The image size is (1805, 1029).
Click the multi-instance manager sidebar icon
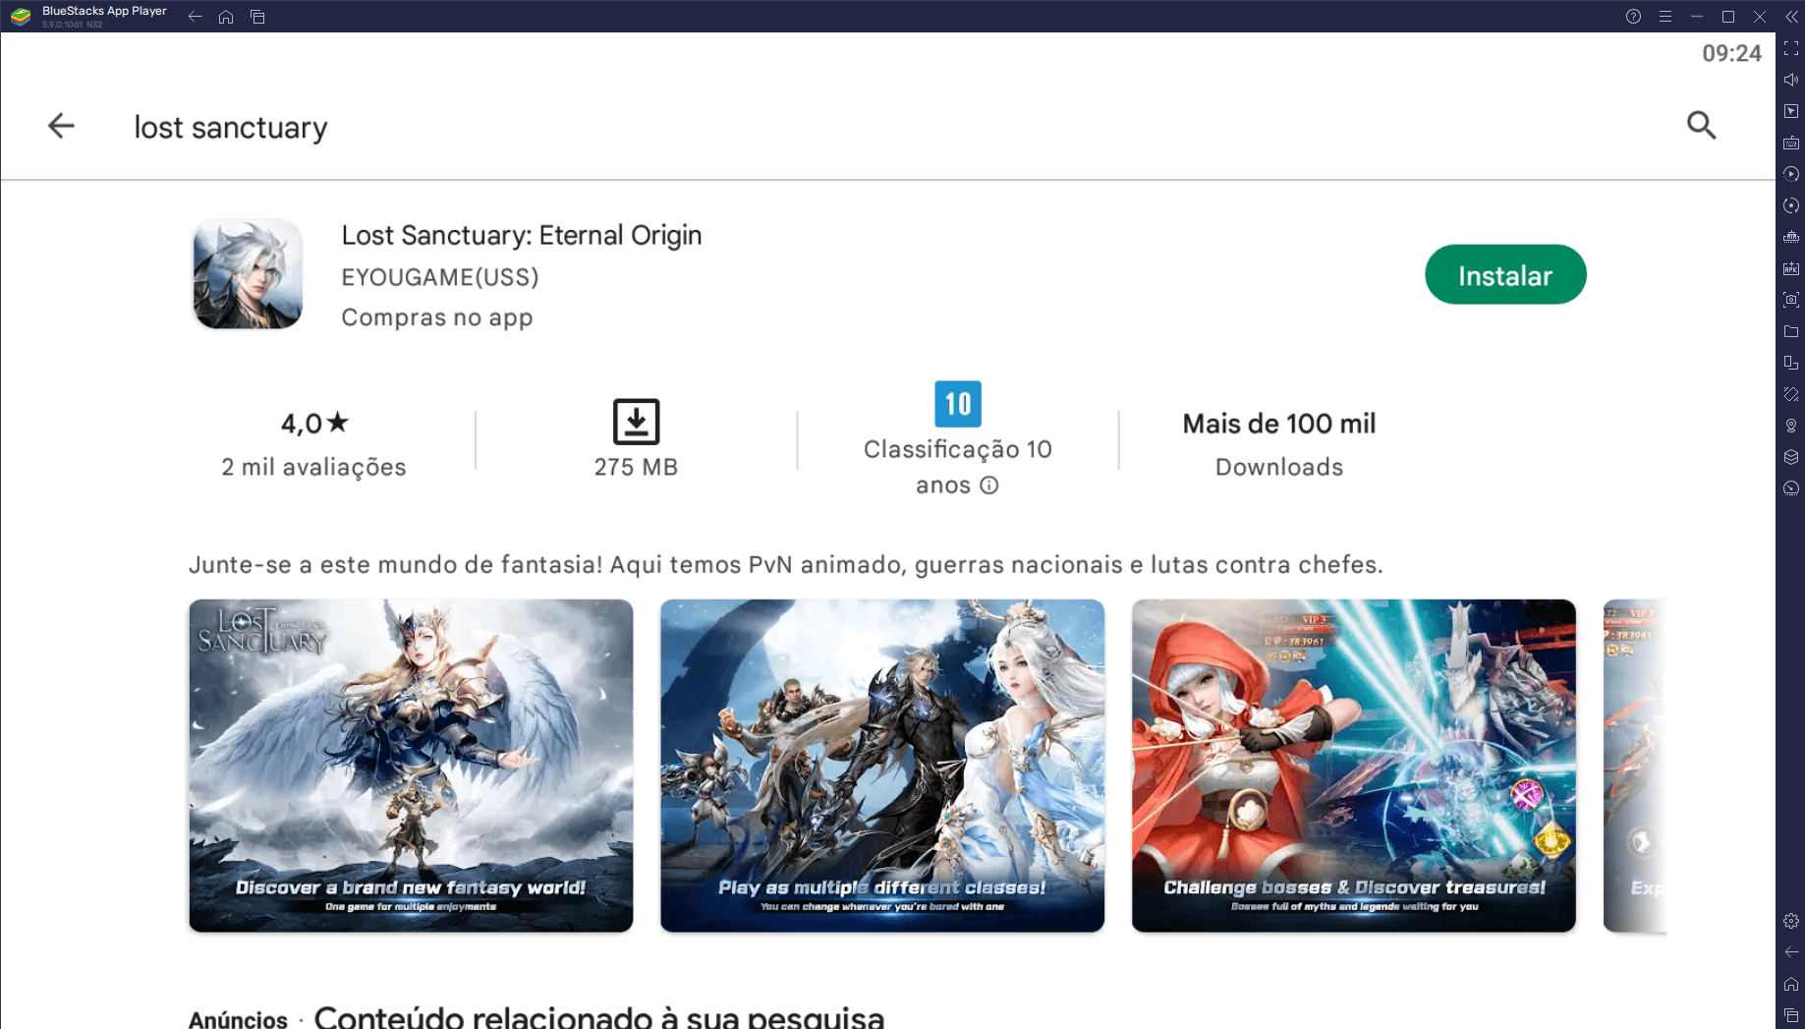1791,363
